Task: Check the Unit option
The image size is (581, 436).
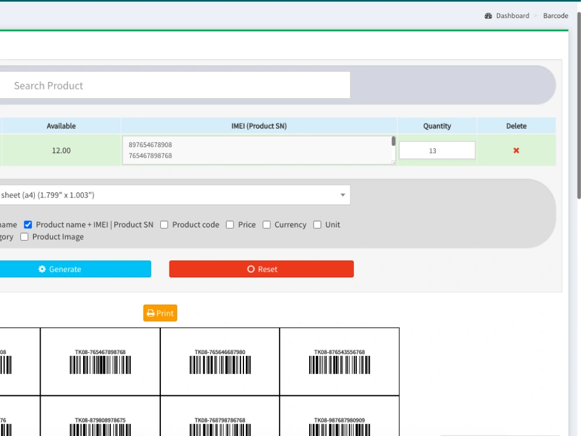Action: (x=317, y=224)
